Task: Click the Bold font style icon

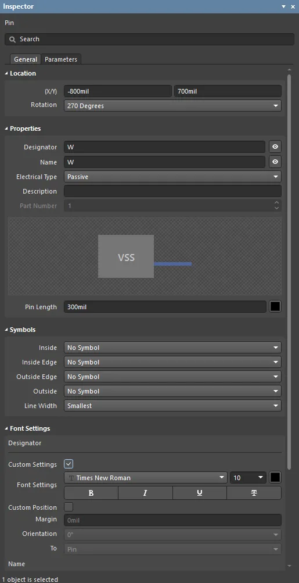Action: 91,493
